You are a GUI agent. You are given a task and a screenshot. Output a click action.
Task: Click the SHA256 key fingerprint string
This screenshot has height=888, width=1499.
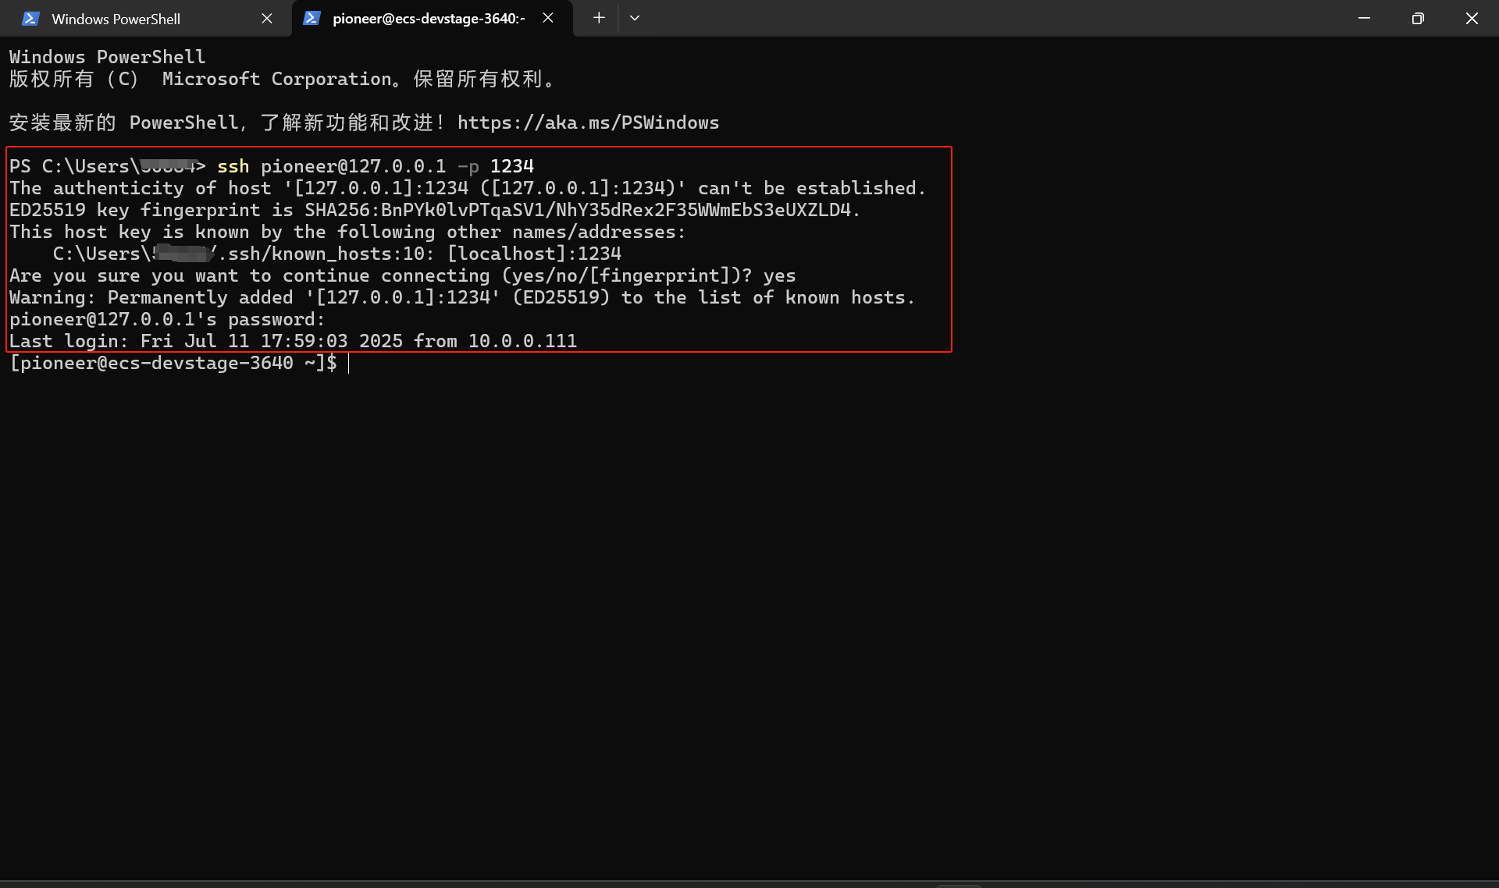tap(581, 210)
